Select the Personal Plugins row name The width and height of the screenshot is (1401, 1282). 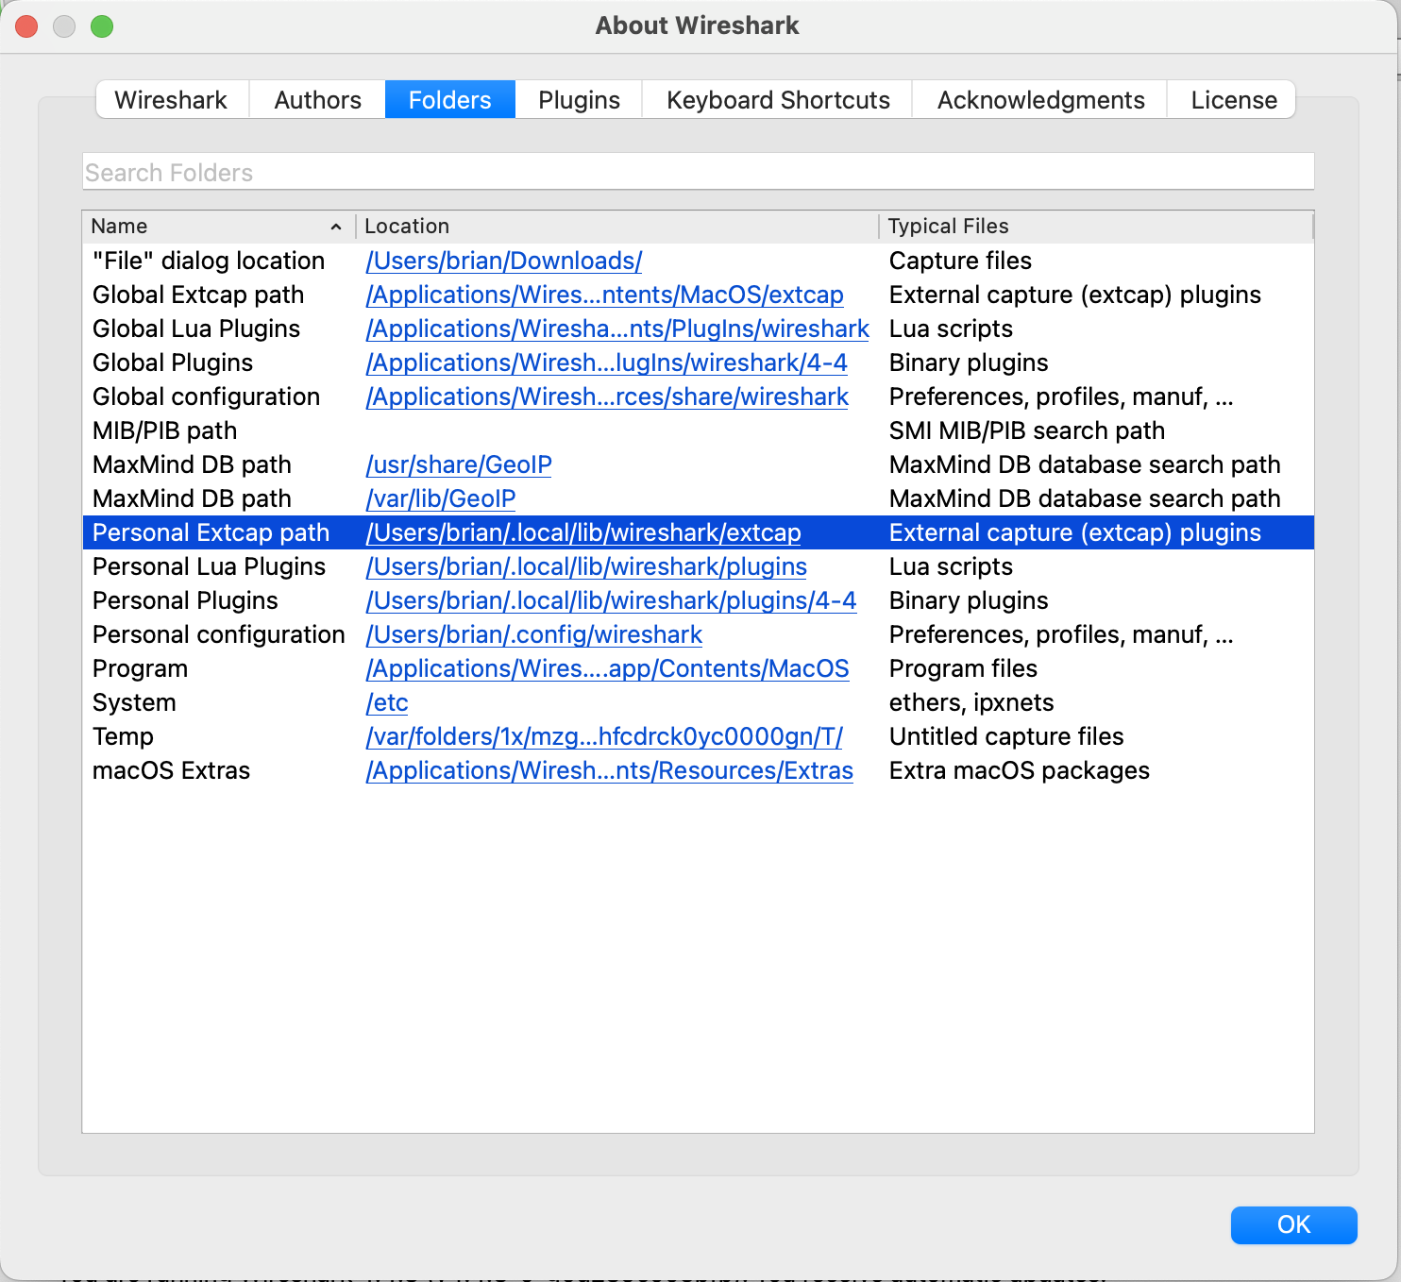pos(186,600)
